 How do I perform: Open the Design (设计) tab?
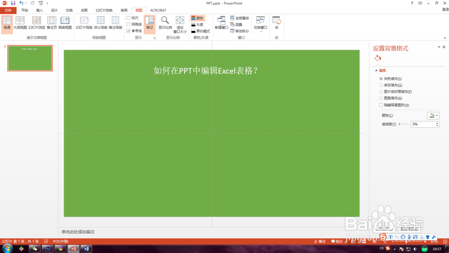coord(54,10)
